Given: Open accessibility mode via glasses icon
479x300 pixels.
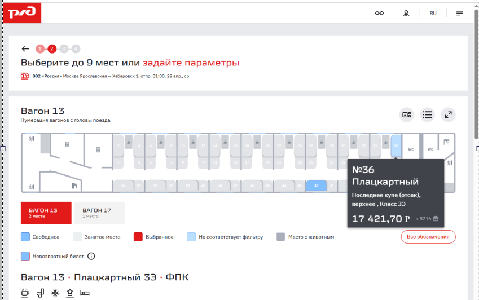Looking at the screenshot, I should click(x=380, y=13).
